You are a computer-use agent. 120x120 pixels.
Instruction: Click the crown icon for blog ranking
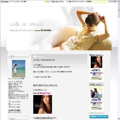pyautogui.click(x=67, y=1)
